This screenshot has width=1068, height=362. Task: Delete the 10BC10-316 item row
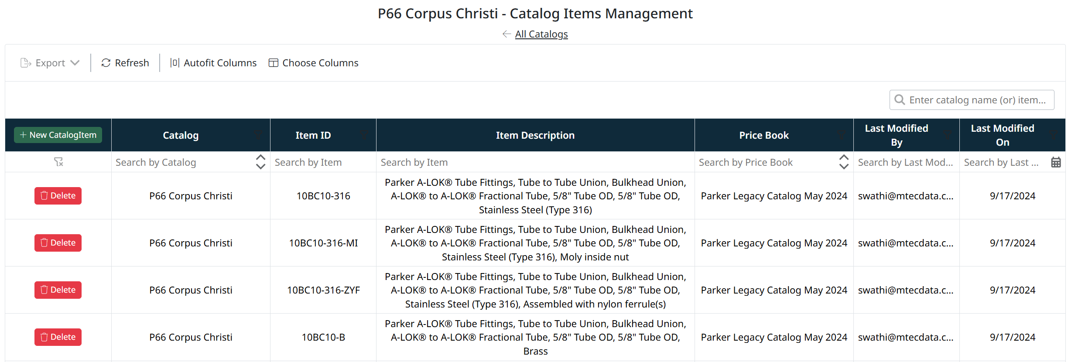click(58, 196)
